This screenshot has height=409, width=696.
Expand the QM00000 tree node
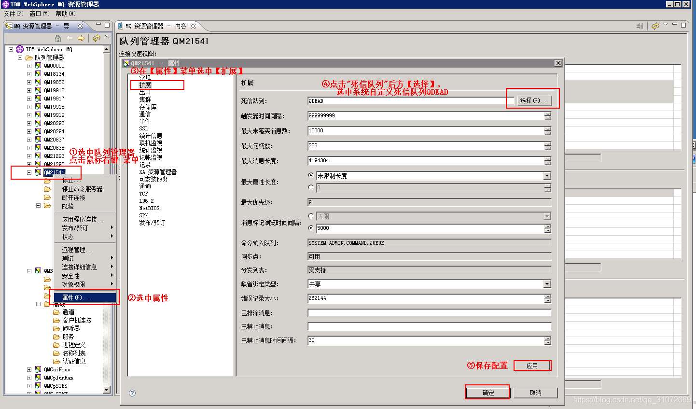click(x=29, y=66)
